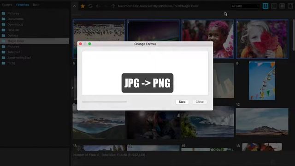The height and width of the screenshot is (166, 295).
Task: Click the orange favorites star icon
Action: tap(83, 6)
